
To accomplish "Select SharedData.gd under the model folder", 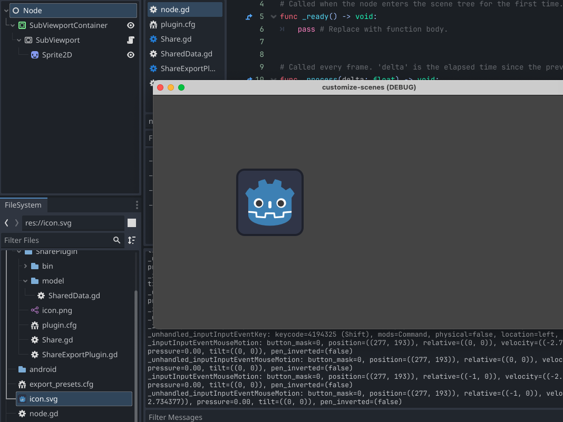I will [74, 296].
